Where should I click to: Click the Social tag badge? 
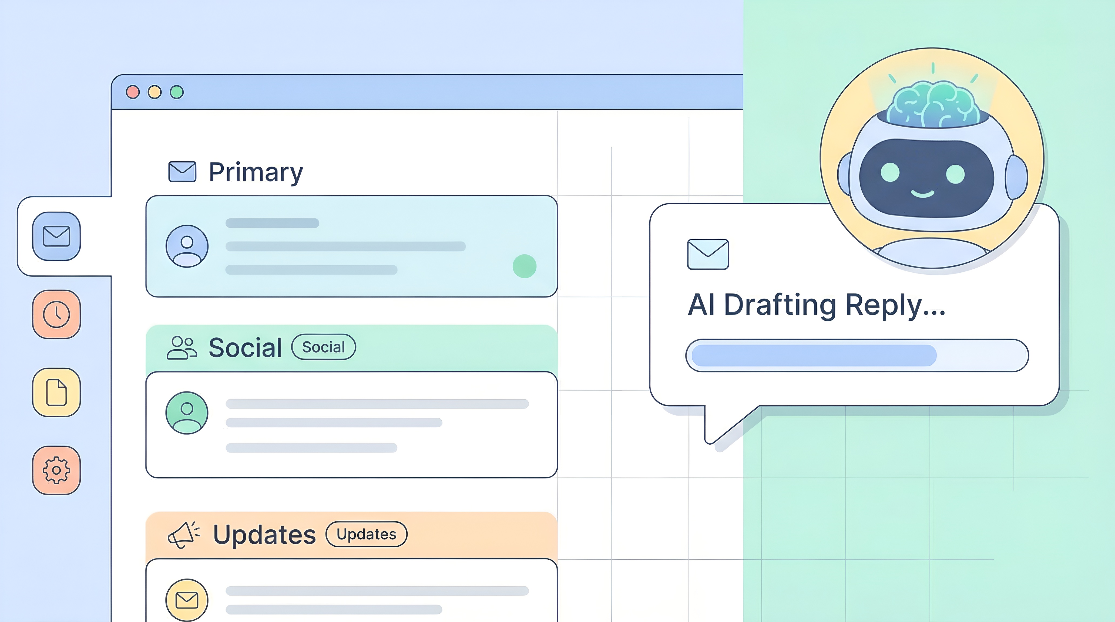point(323,347)
